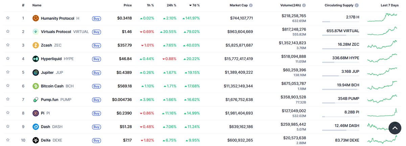Click the Dash logo icon
Image resolution: width=406 pixels, height=146 pixels.
[x=36, y=127]
